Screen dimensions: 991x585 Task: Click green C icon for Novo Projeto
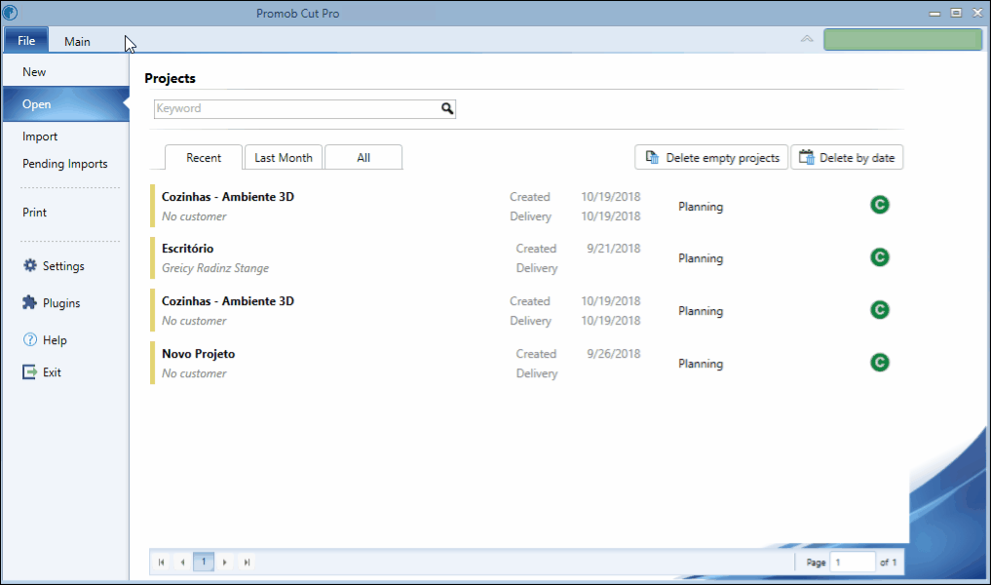(x=880, y=363)
